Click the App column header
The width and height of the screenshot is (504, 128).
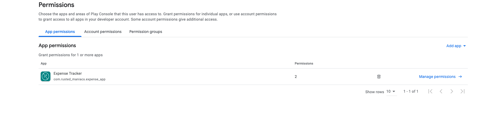[x=44, y=63]
